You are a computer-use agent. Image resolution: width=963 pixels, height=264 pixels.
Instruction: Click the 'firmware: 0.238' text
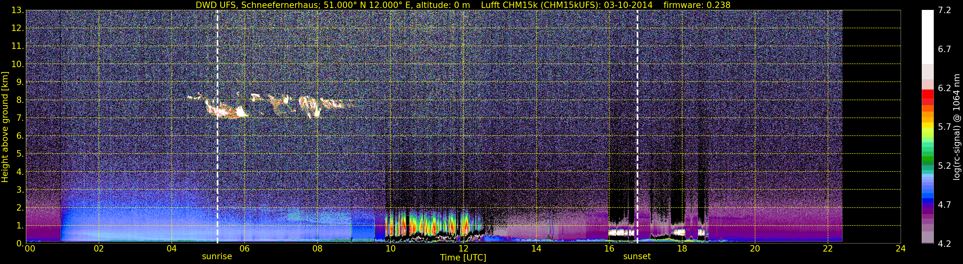[x=697, y=5]
